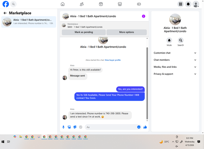Open the 9:31 PM clock and calendar
204x149 pixels.
(190, 142)
